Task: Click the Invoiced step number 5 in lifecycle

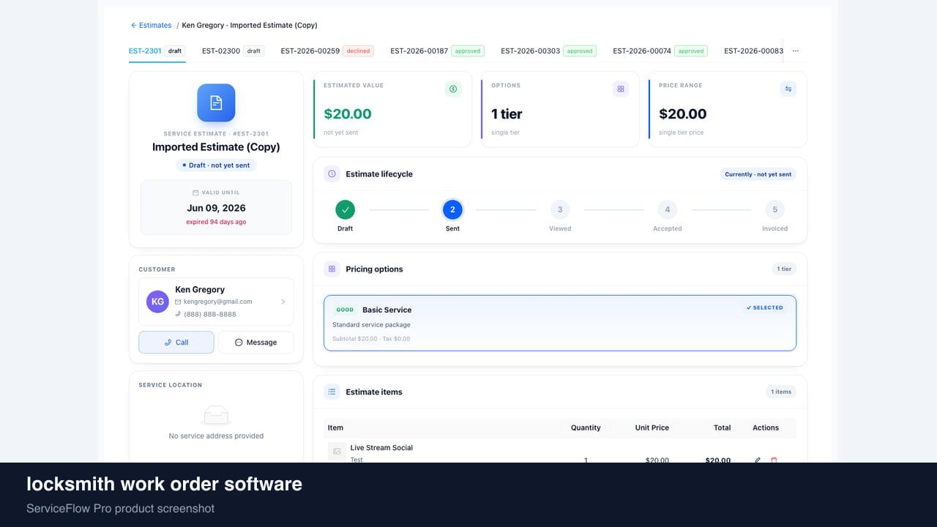Action: click(775, 210)
